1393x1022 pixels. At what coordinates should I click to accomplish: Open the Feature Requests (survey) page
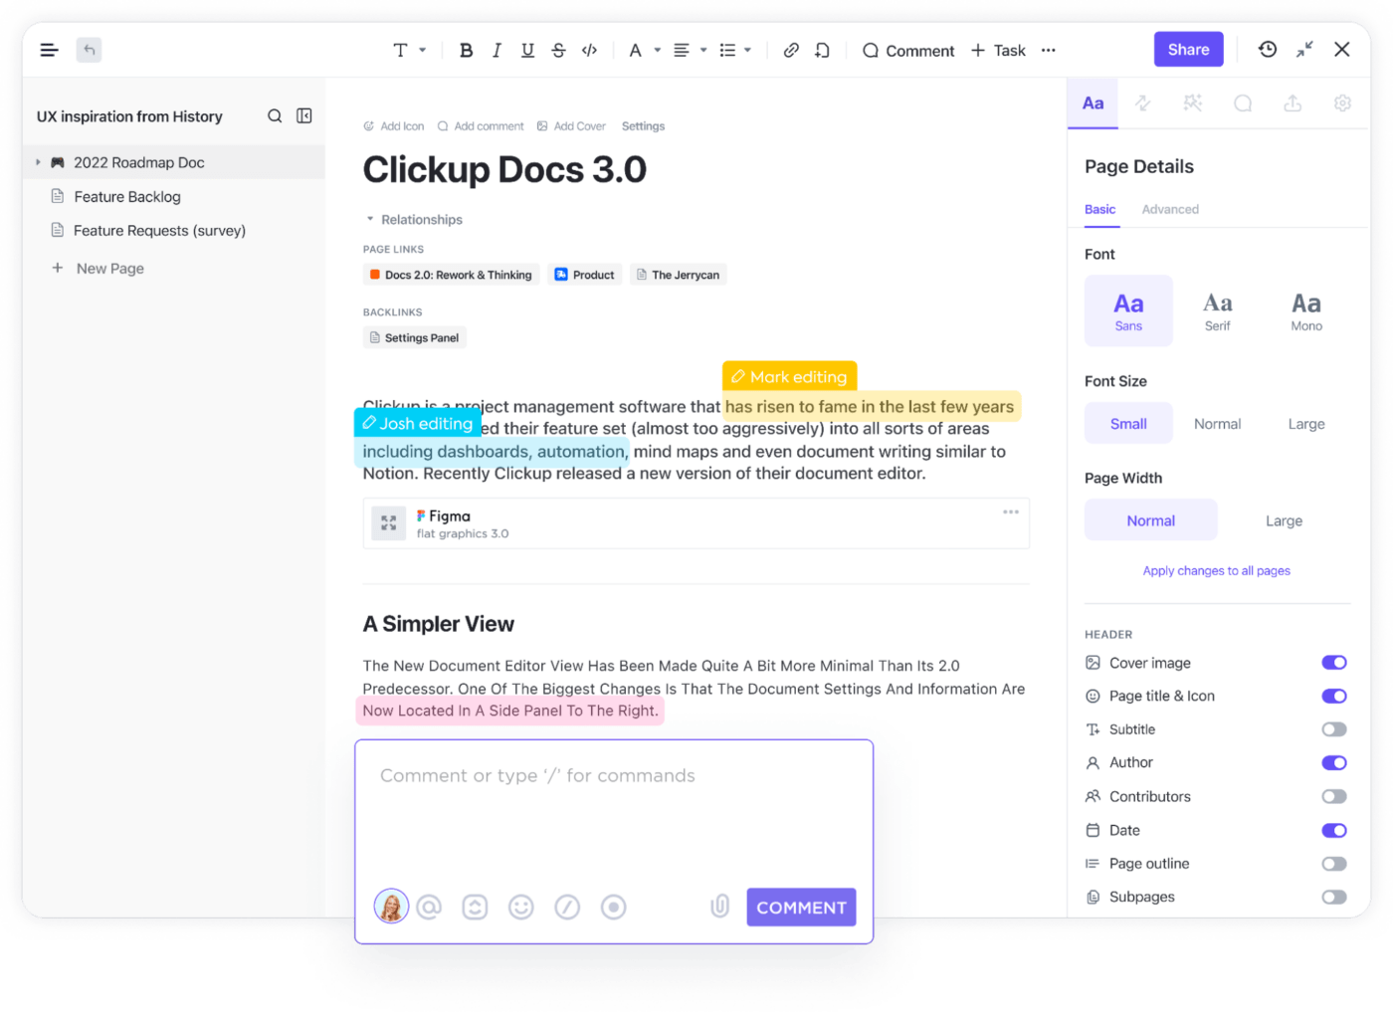pos(159,231)
